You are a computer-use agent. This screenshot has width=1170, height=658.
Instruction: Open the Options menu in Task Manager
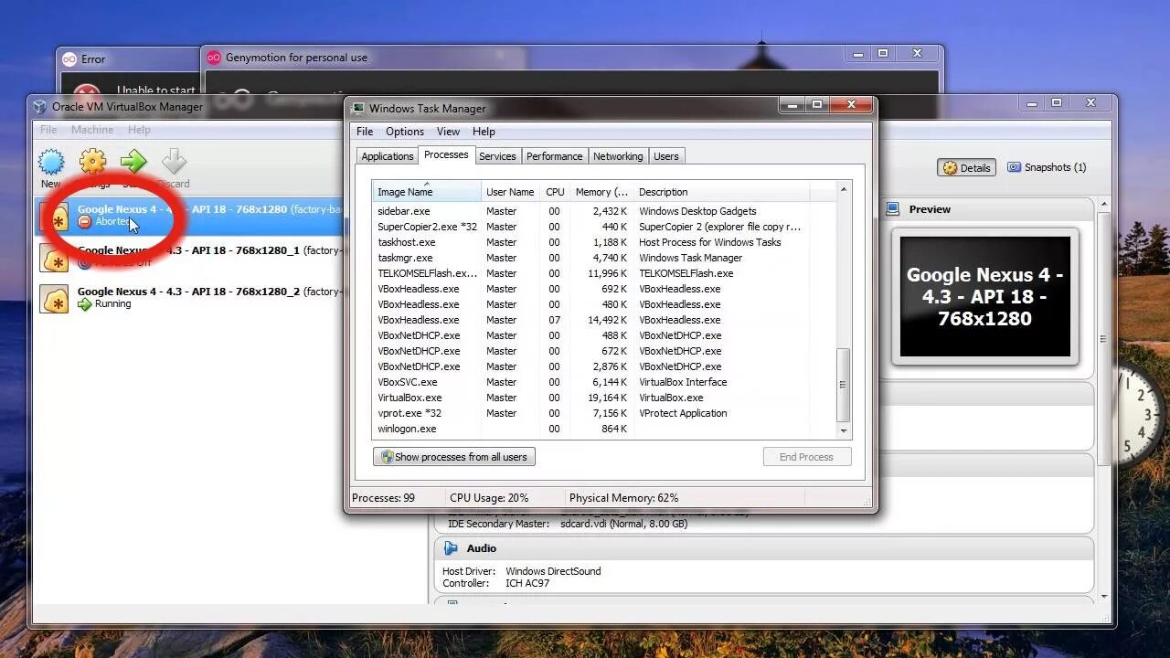[x=404, y=132]
